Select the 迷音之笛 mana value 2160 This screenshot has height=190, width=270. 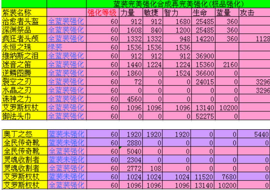(227, 65)
